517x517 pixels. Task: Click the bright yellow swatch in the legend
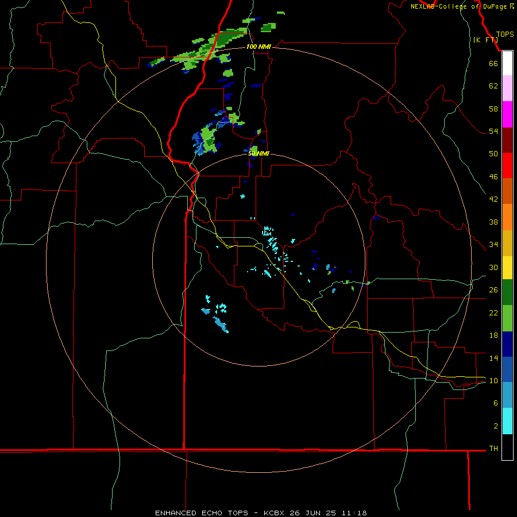(507, 268)
